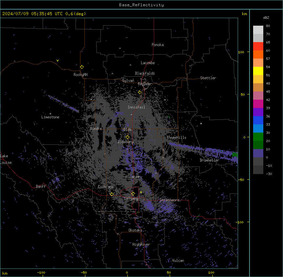Click the white asterisk marker above Limestone
283x277 pixels.
pos(50,114)
